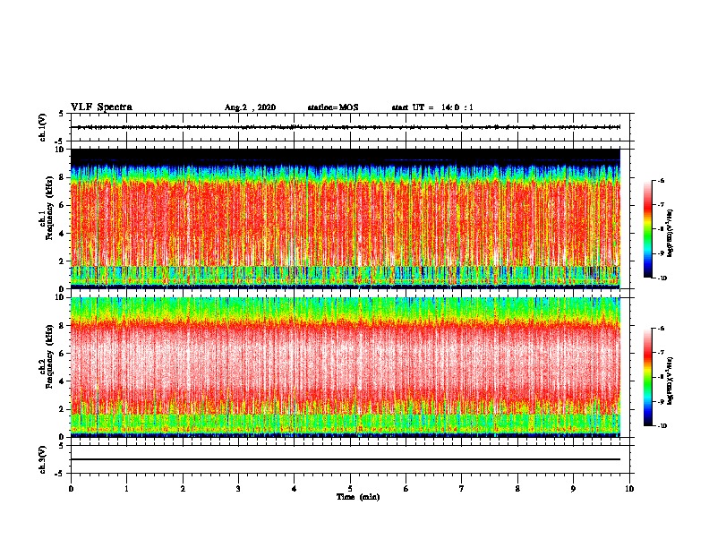Click the time axis tick label "2"
The height and width of the screenshot is (548, 709).
[x=183, y=489]
